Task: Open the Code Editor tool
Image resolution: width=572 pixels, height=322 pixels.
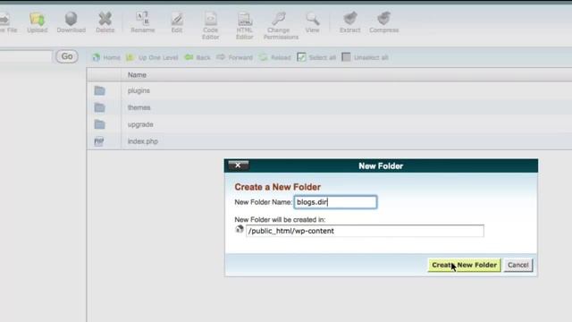Action: click(x=211, y=26)
